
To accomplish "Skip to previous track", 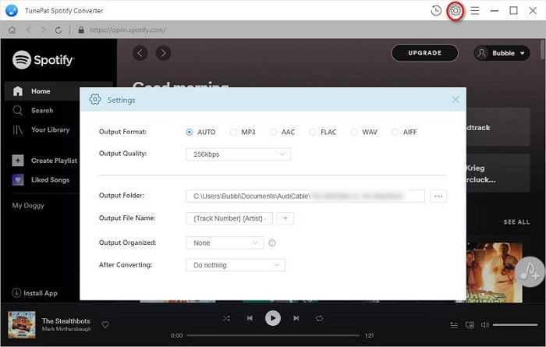I will (x=250, y=318).
